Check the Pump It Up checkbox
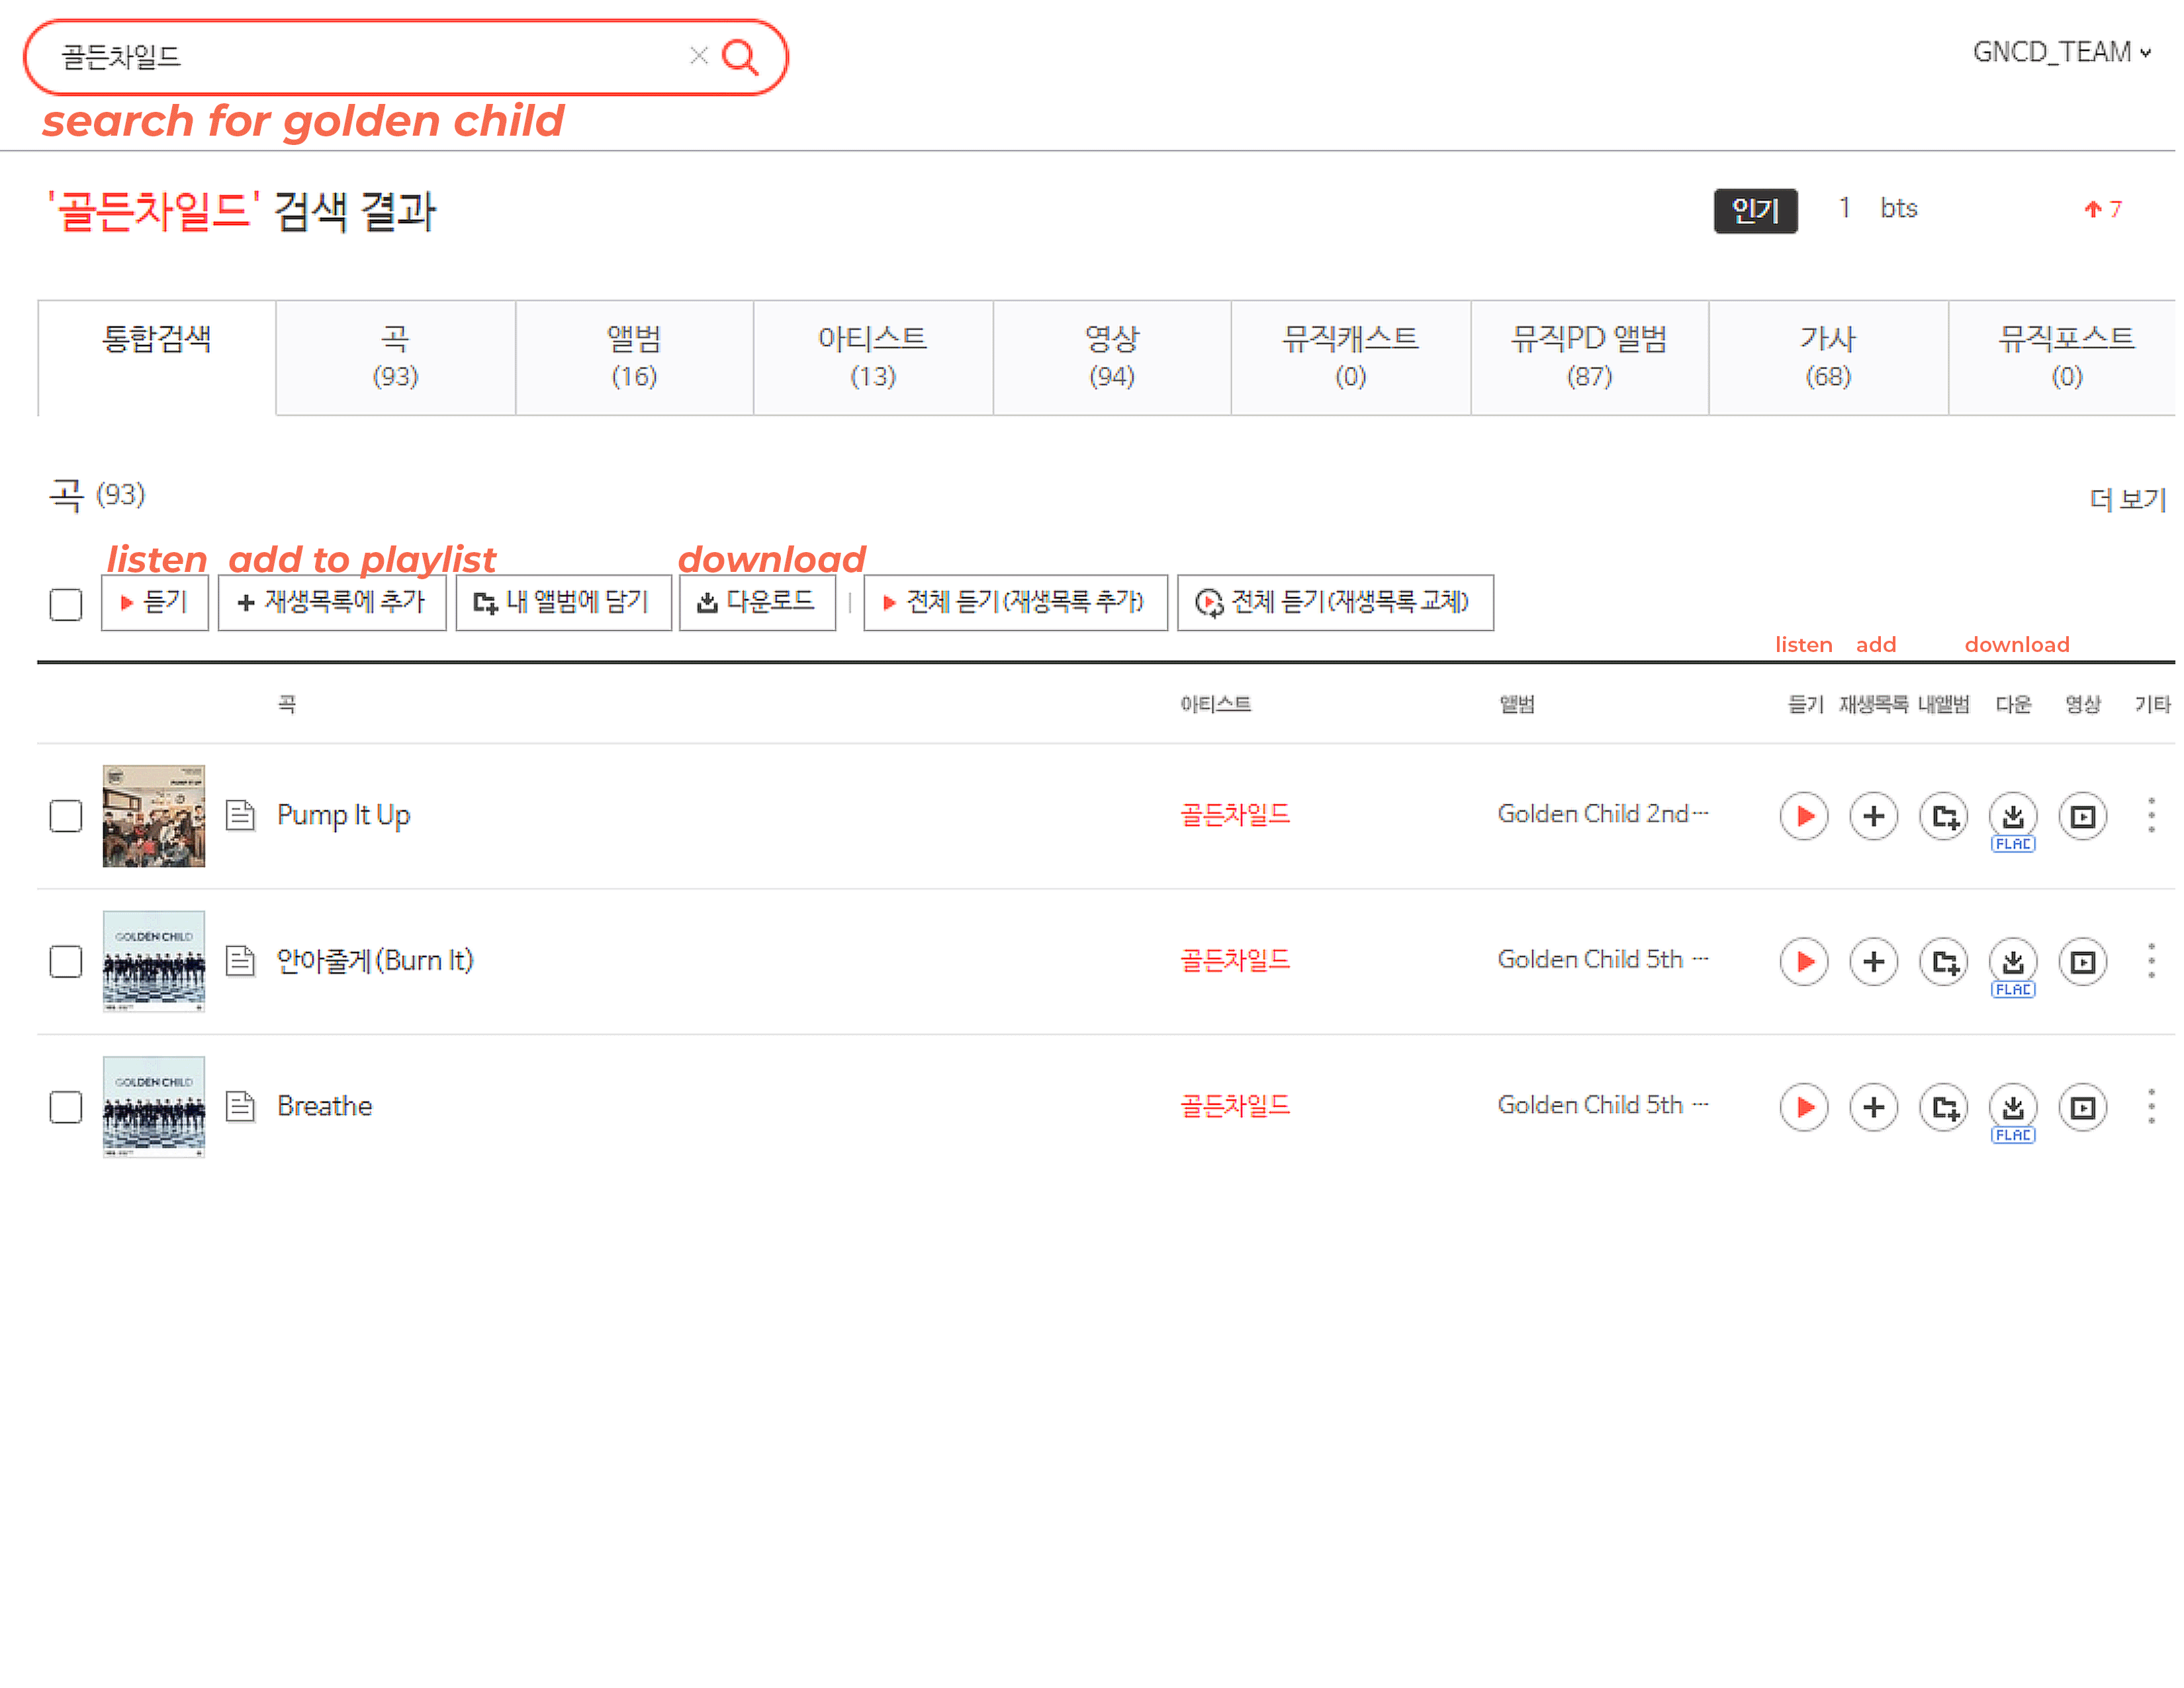The height and width of the screenshot is (1688, 2184). pyautogui.click(x=66, y=816)
